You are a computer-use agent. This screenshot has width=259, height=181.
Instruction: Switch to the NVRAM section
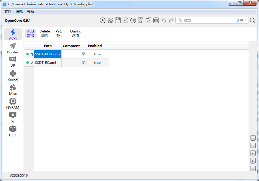coord(13,103)
